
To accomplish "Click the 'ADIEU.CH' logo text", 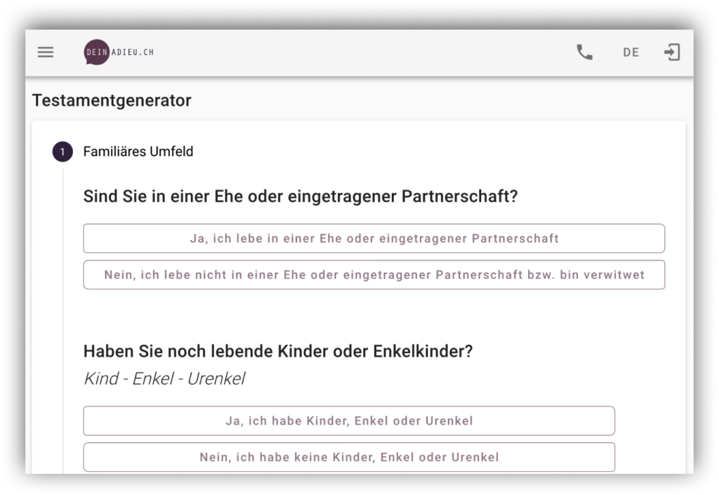I will (132, 53).
